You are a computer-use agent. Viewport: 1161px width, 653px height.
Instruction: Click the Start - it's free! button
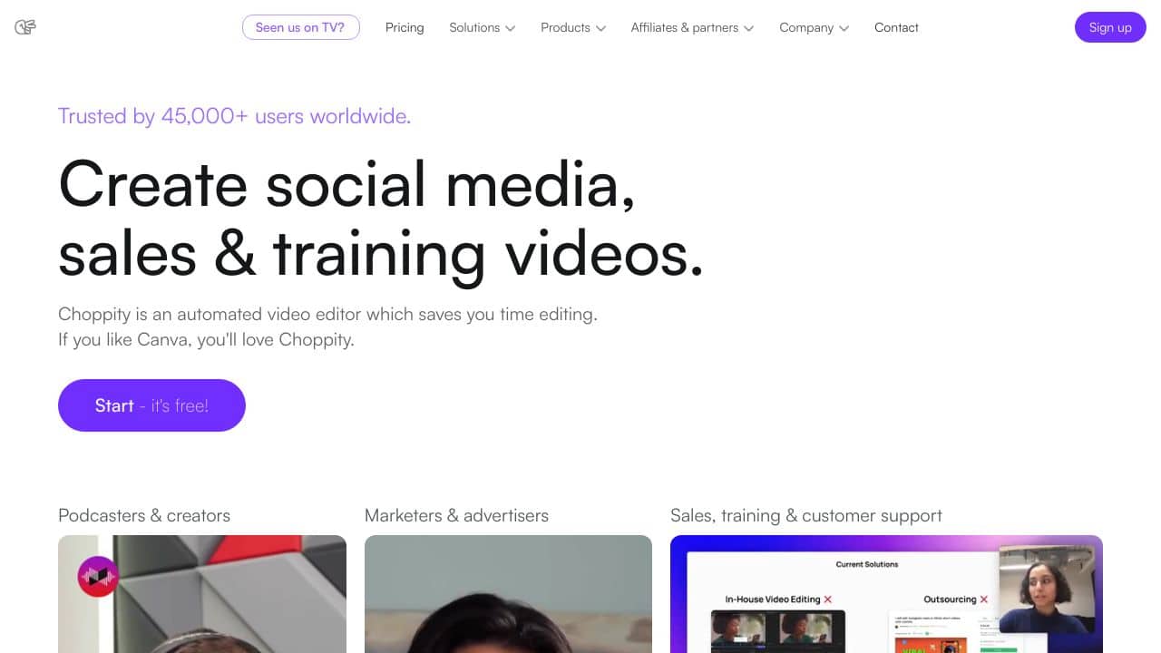[151, 405]
